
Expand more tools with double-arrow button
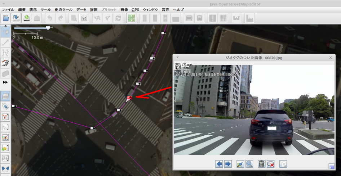click(x=5, y=82)
